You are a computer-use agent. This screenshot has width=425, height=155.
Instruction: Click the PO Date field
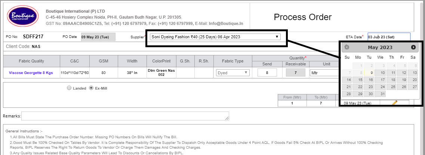coord(98,37)
